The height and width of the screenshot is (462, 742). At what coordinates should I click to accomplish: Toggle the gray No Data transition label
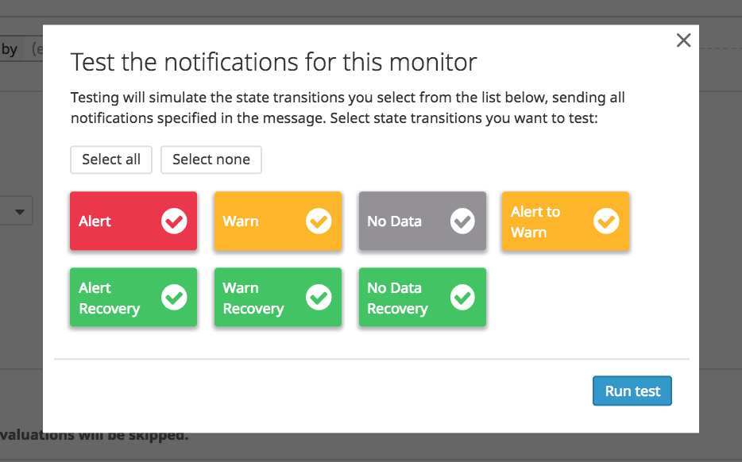[x=394, y=221]
